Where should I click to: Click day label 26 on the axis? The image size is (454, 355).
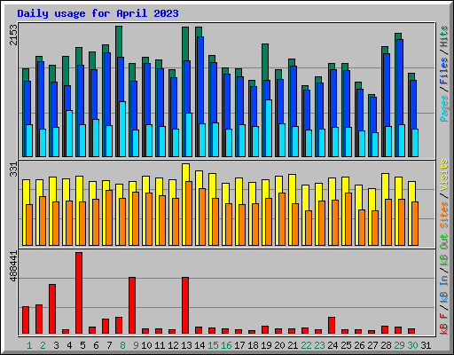tap(359, 345)
